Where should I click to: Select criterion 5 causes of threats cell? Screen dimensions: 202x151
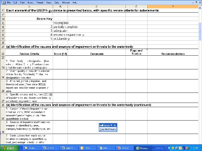click(x=29, y=114)
